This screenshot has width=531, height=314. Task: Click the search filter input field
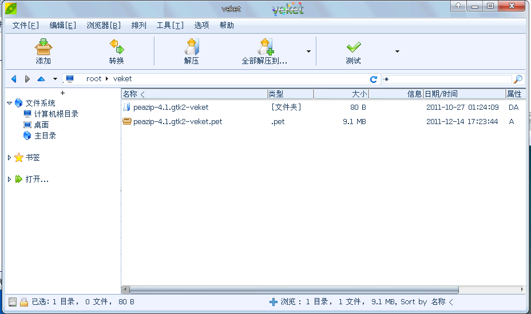point(447,79)
